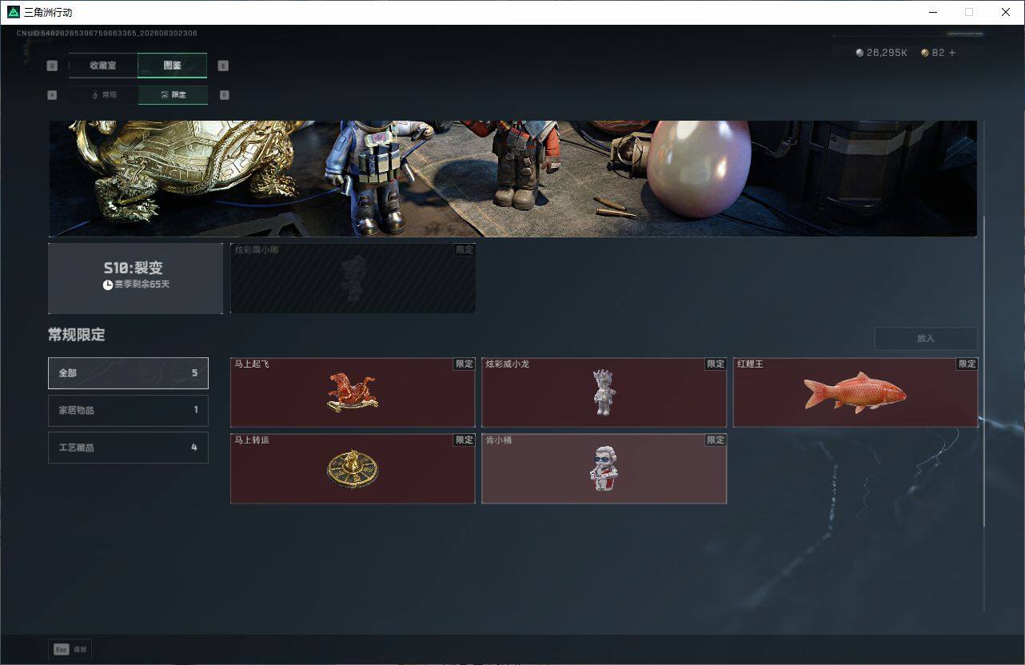Click the 限定 tag on 红鲤王 card
This screenshot has height=665, width=1025.
tap(967, 364)
